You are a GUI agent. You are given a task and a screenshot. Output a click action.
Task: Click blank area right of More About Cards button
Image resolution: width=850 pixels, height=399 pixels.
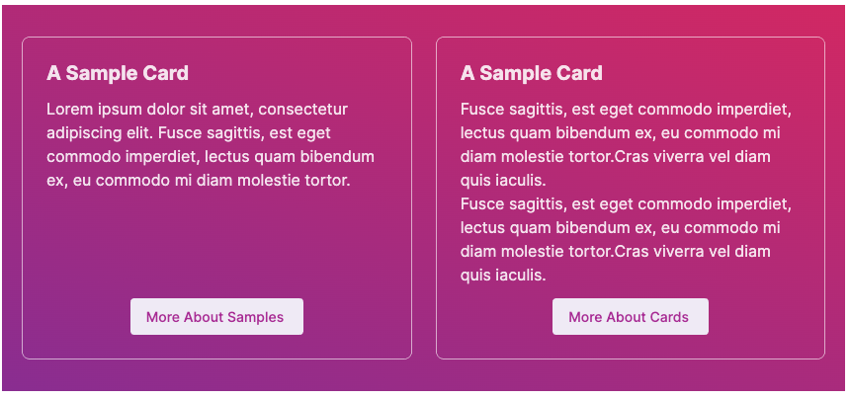pos(766,317)
